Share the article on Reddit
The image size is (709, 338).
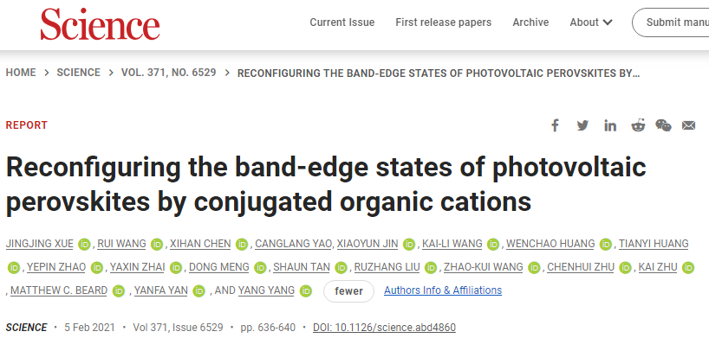point(638,125)
